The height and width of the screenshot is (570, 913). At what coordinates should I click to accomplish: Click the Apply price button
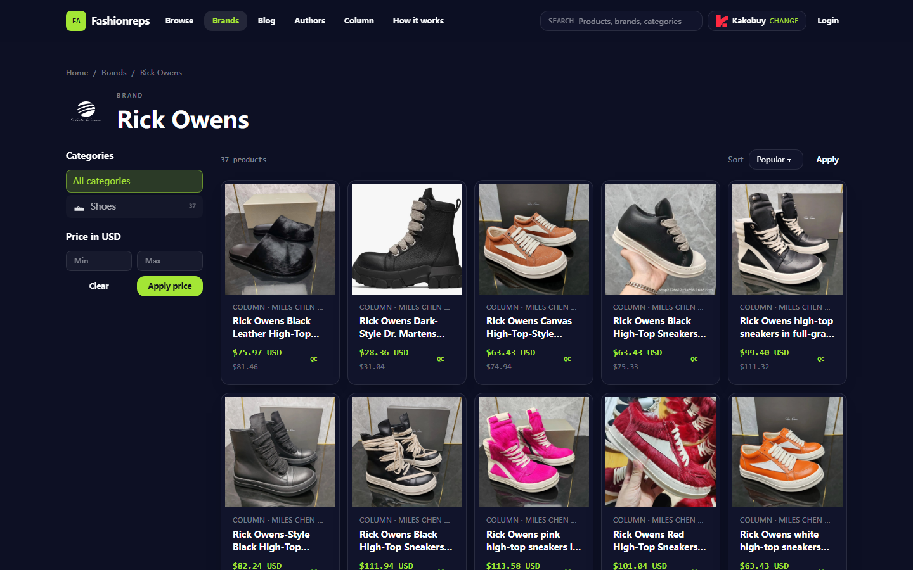pyautogui.click(x=170, y=286)
